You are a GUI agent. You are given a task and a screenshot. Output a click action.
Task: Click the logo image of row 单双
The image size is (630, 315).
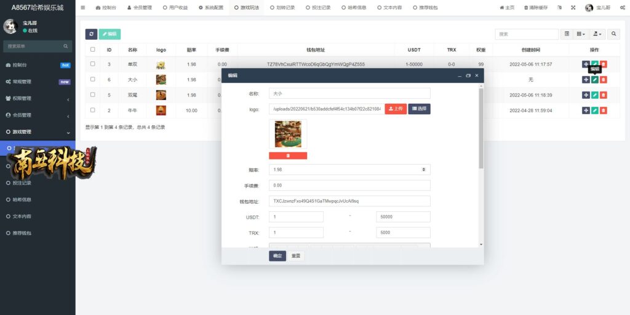[161, 64]
